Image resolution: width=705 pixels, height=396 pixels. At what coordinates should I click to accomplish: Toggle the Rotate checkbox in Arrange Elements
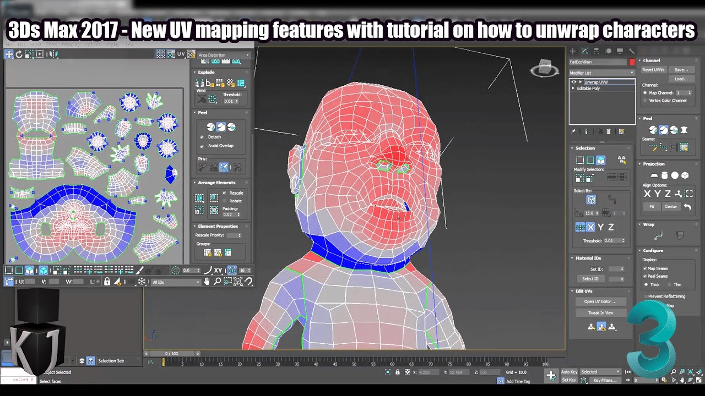click(x=224, y=201)
